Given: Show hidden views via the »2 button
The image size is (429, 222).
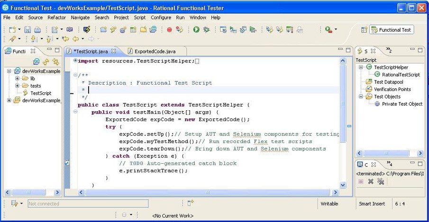Looking at the screenshot, I should 389,50.
